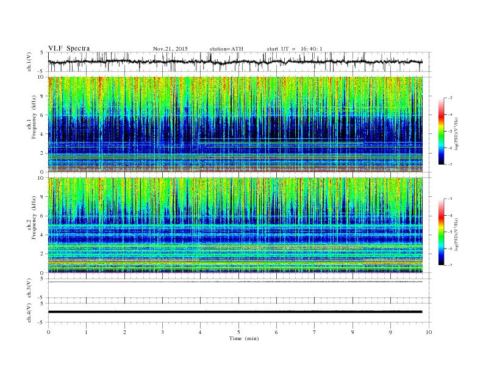Click the '-3' value on upper colorbar
The height and width of the screenshot is (373, 483).
[x=449, y=98]
